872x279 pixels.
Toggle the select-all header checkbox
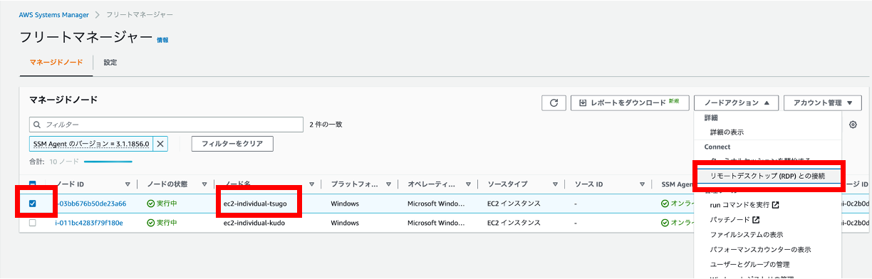pyautogui.click(x=33, y=184)
